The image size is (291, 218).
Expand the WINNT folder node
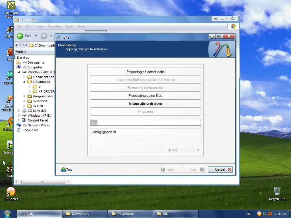[24, 106]
